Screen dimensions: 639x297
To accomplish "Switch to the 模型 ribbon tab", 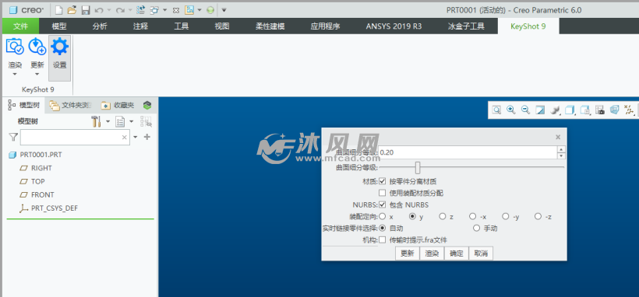I will [x=59, y=26].
